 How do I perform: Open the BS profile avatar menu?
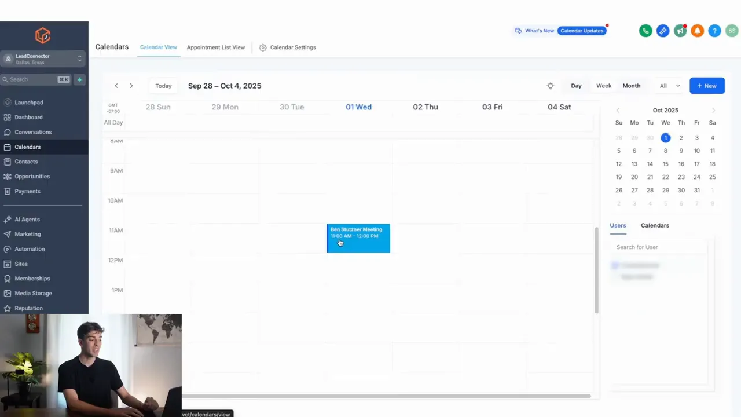point(732,31)
